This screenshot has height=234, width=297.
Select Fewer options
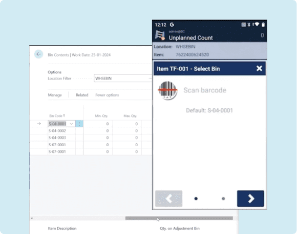pyautogui.click(x=107, y=95)
